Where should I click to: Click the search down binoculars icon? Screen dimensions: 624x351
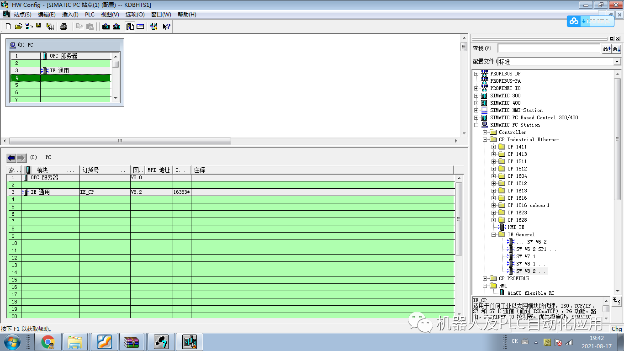tap(617, 48)
